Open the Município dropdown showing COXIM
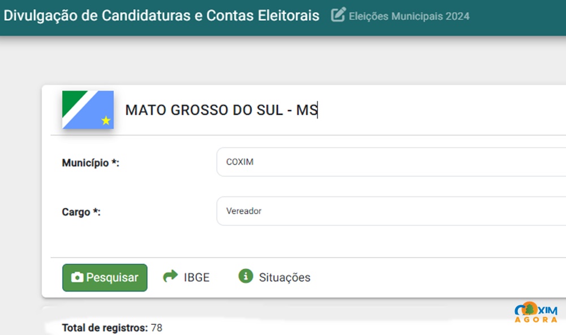The height and width of the screenshot is (335, 566). coord(391,162)
